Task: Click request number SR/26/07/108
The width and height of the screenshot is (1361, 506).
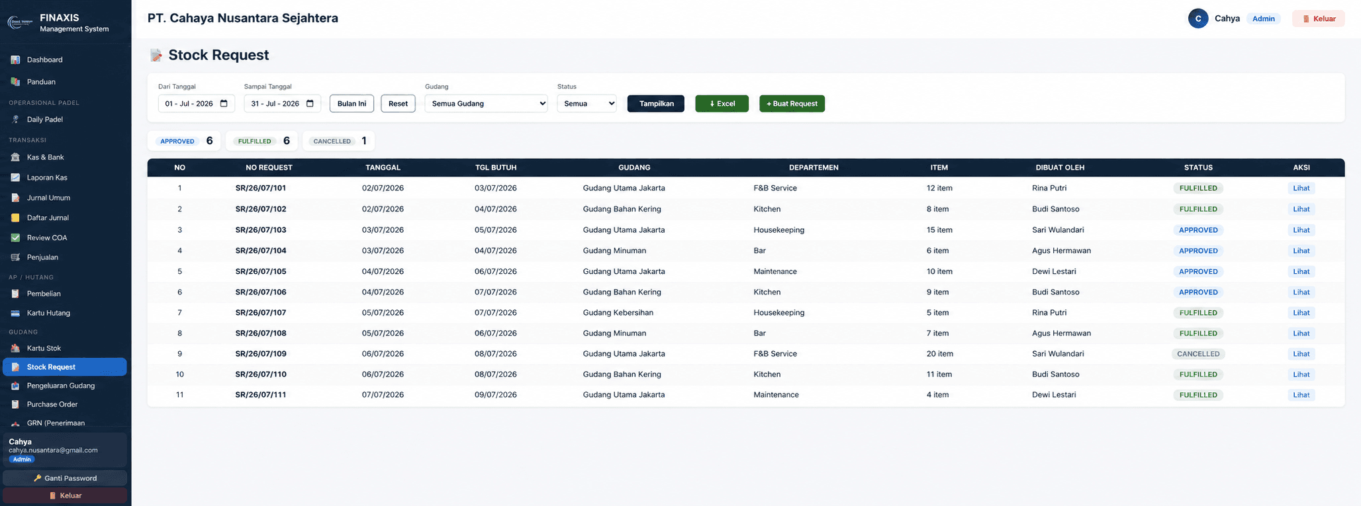Action: 261,333
